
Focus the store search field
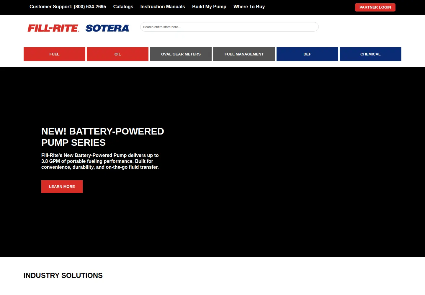pyautogui.click(x=229, y=27)
